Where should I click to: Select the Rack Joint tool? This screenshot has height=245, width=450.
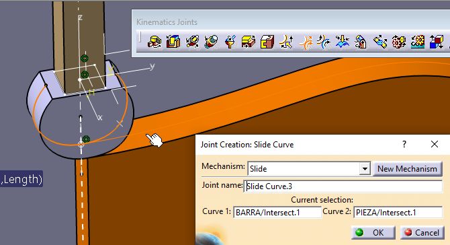[x=418, y=42]
